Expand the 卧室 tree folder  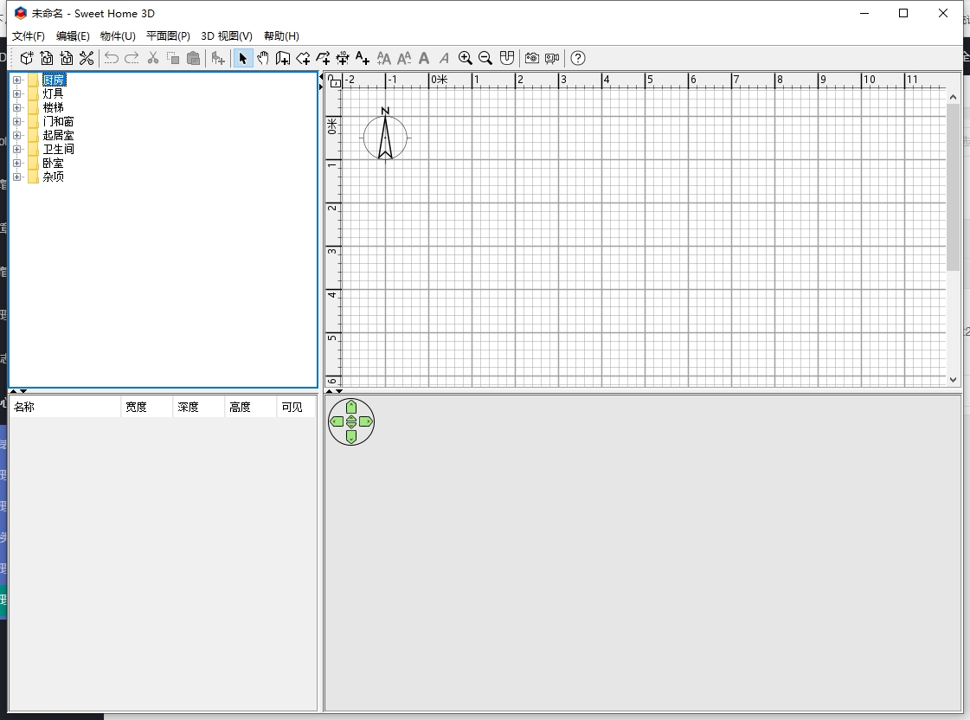click(16, 164)
